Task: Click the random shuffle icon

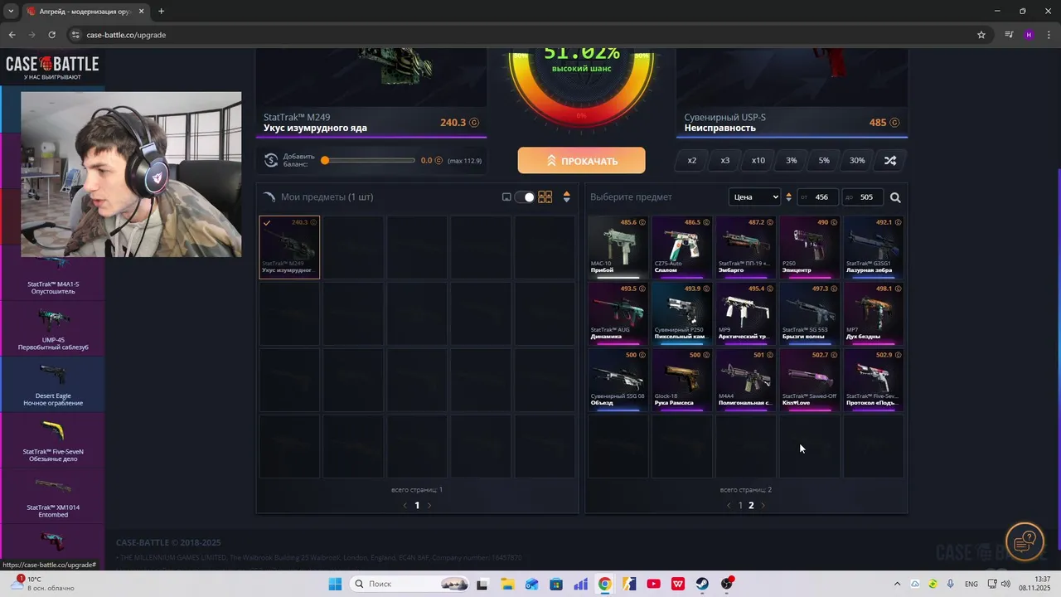Action: tap(890, 161)
